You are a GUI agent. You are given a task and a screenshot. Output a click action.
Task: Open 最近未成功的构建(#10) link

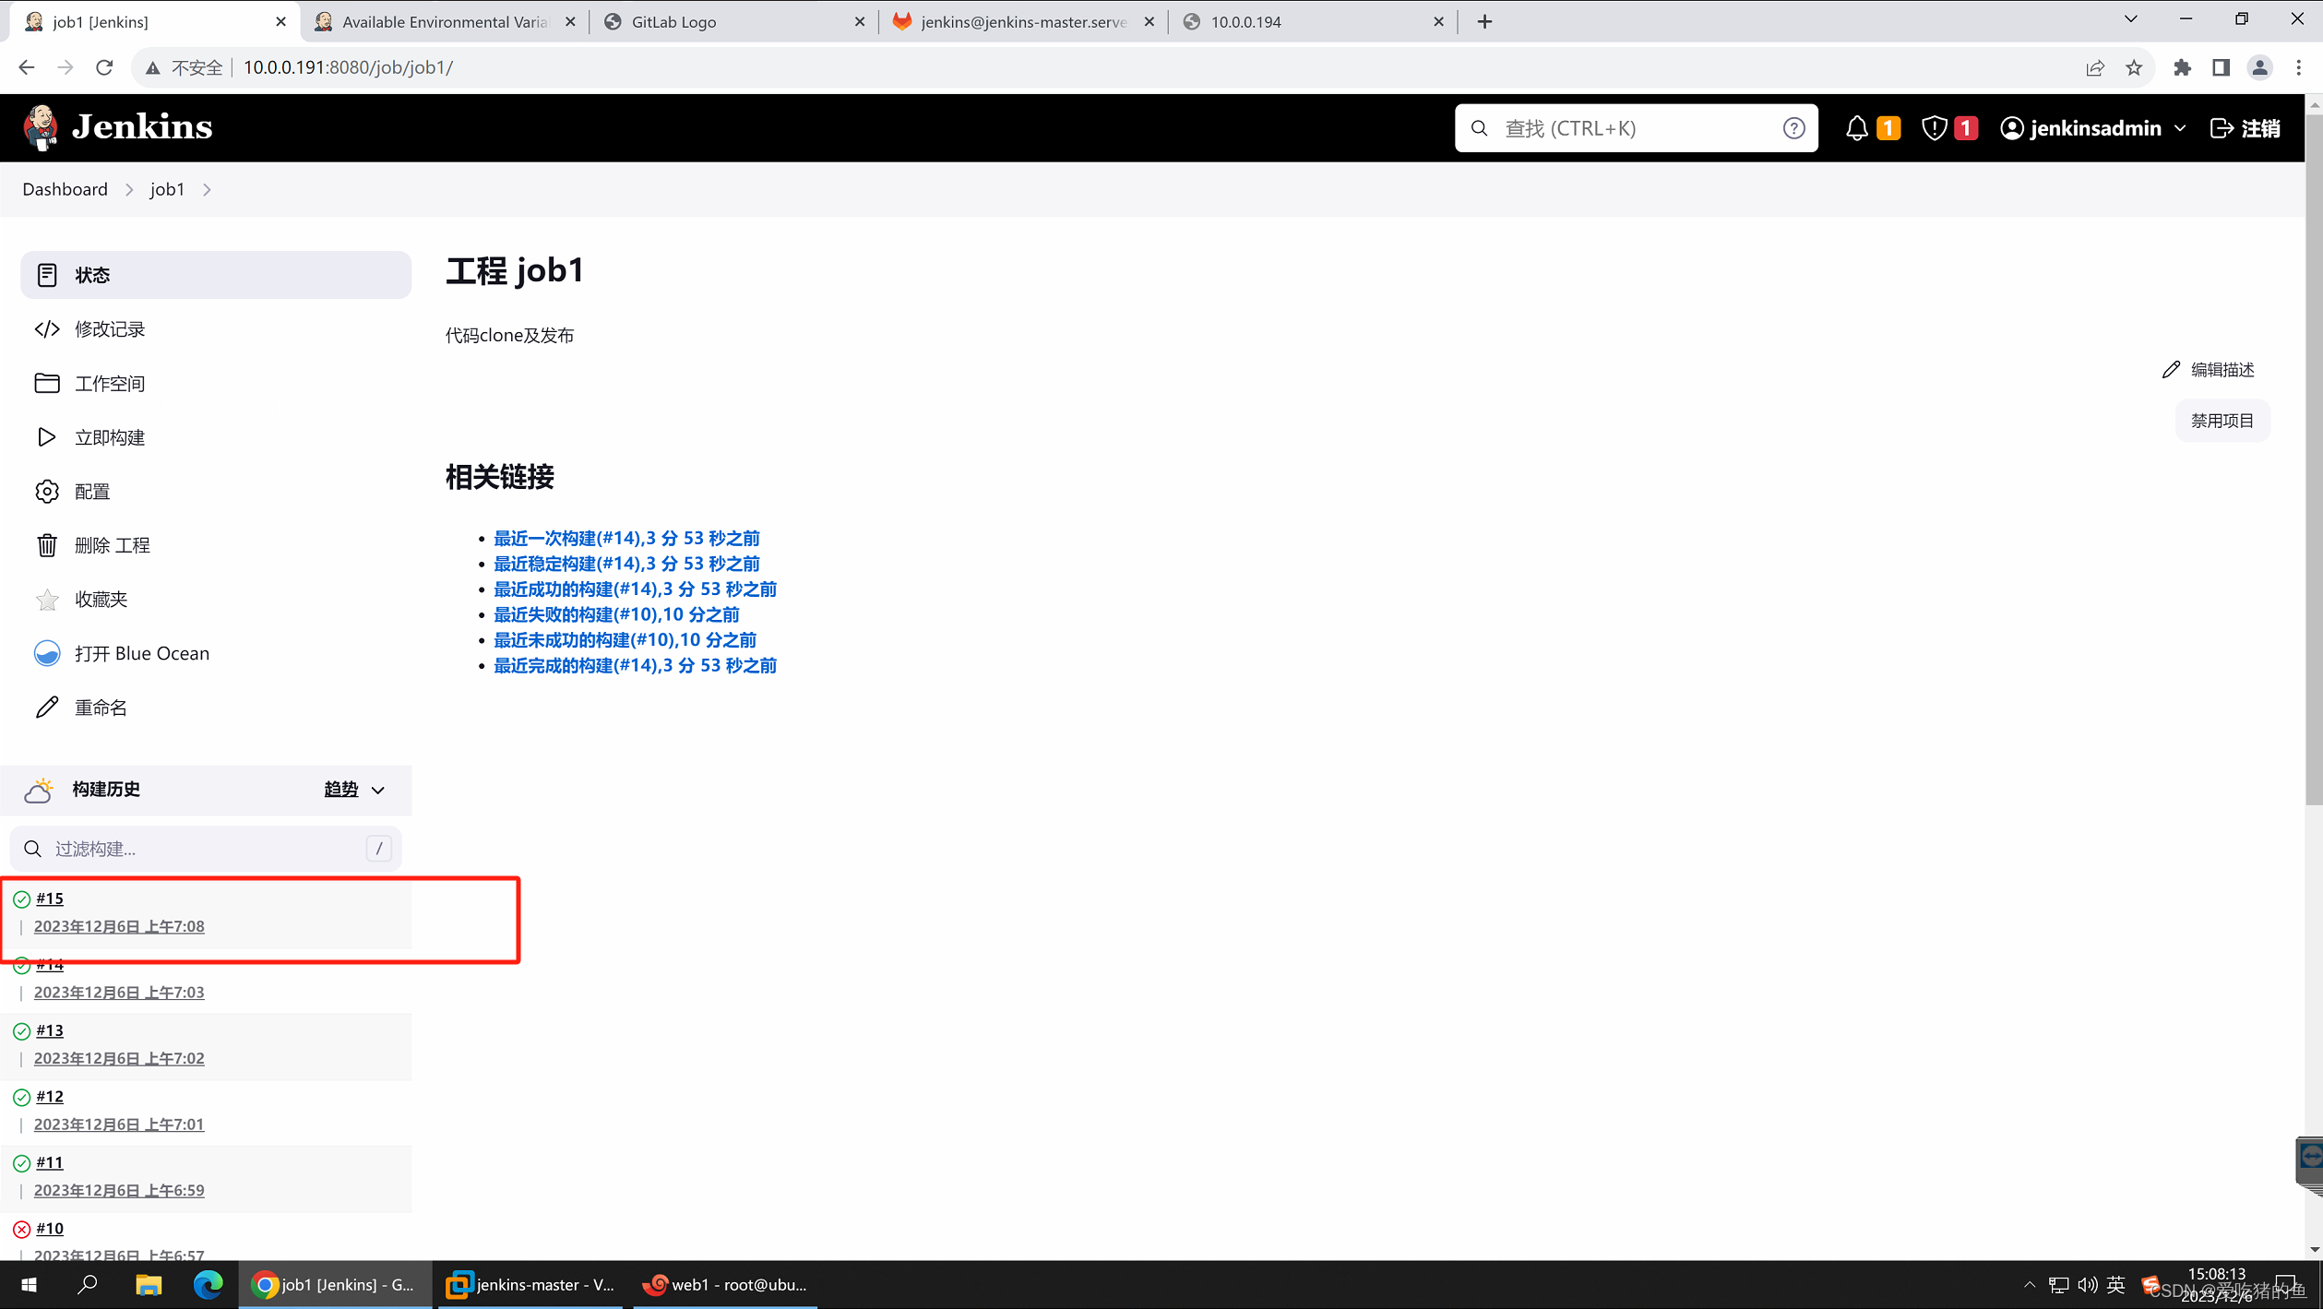point(625,640)
